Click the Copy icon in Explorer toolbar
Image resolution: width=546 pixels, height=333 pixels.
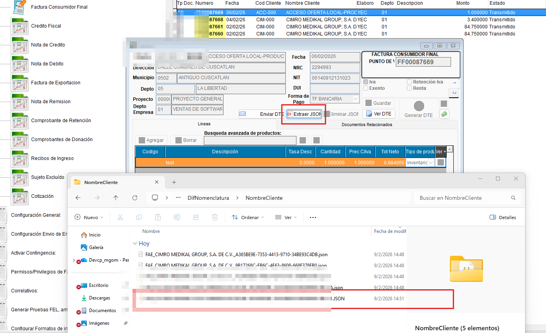point(139,217)
